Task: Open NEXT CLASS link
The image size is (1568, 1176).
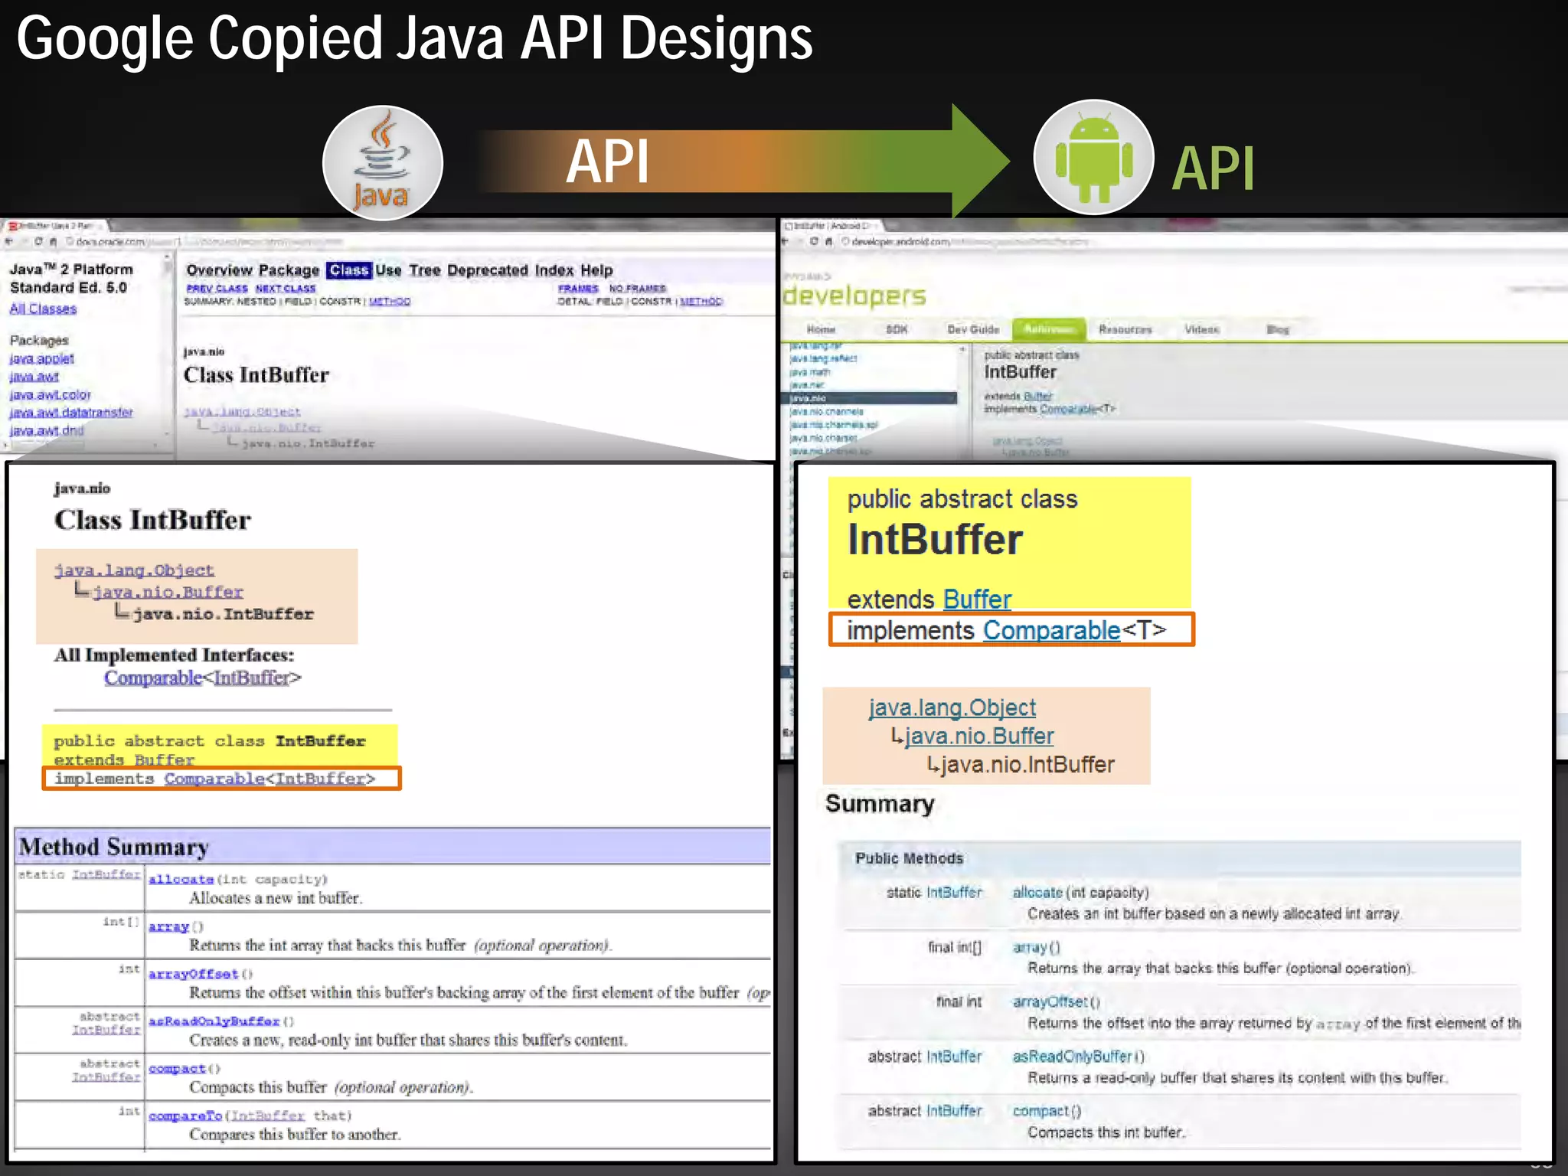Action: pyautogui.click(x=285, y=289)
